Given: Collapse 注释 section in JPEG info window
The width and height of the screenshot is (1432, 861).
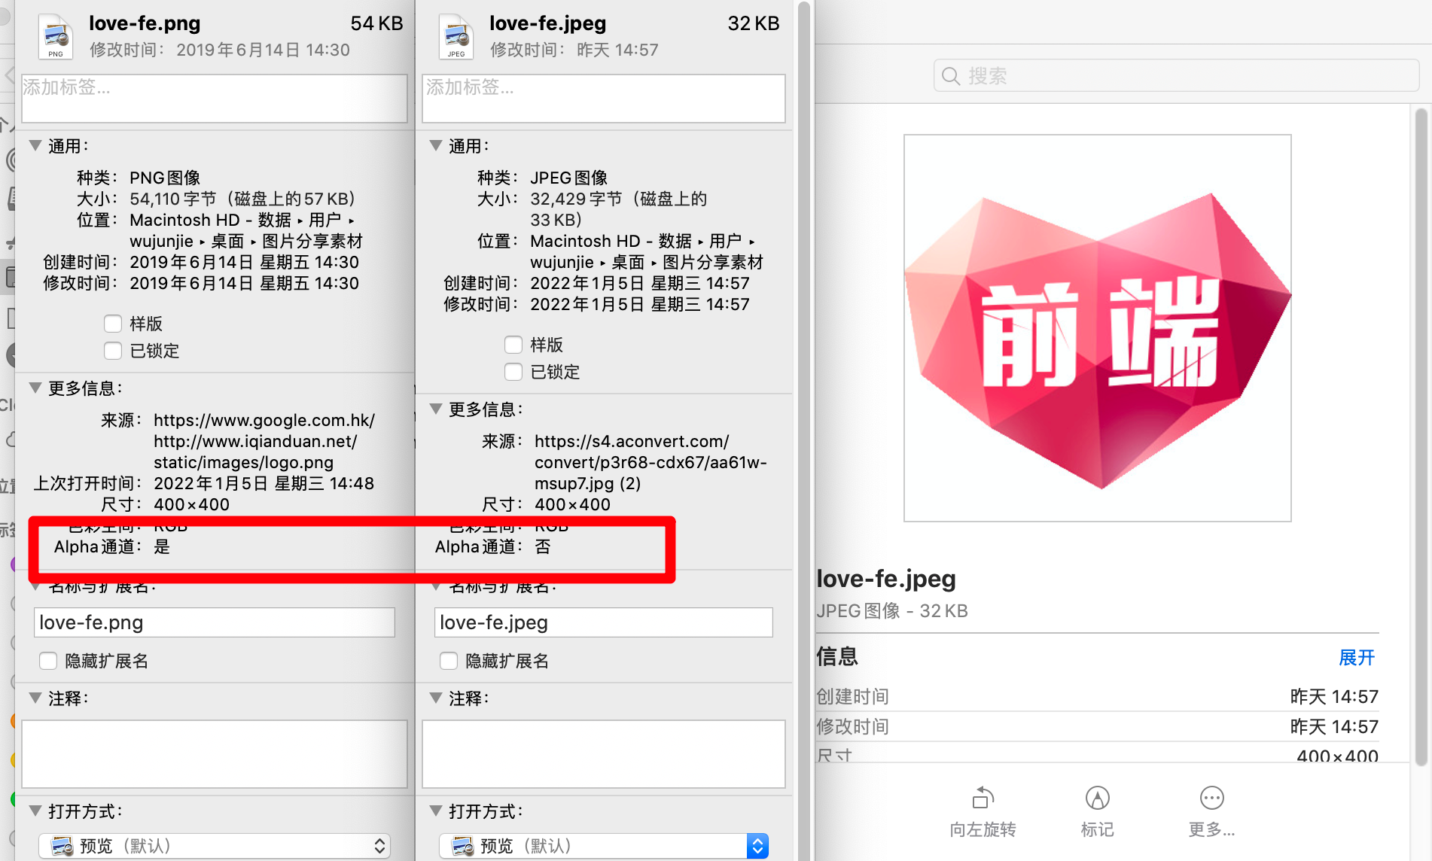Looking at the screenshot, I should coord(436,698).
